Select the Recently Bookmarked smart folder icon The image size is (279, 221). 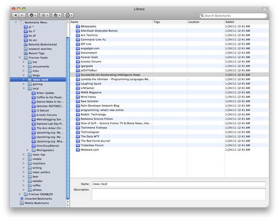coord(26,44)
